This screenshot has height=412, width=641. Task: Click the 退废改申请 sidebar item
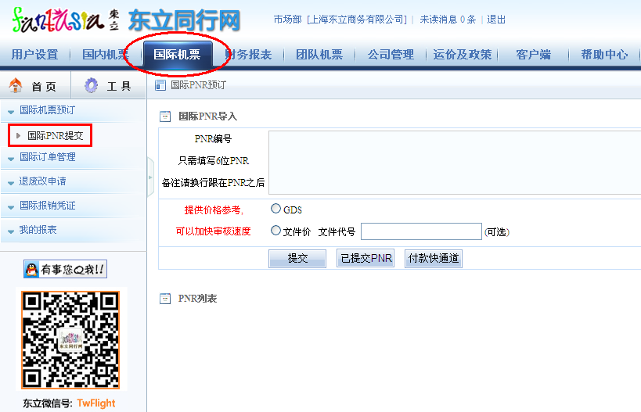coord(42,181)
